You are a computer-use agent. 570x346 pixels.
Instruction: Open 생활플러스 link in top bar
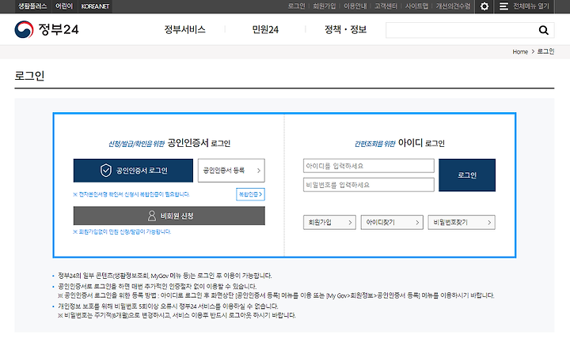[x=32, y=6]
